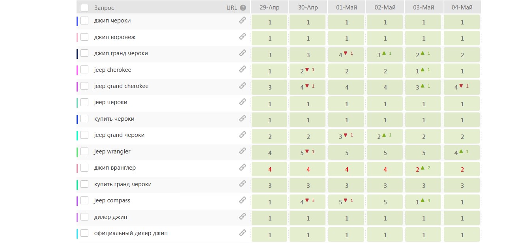518x243 pixels.
Task: Click jeep compass position cell for 30-Апр
Action: [x=308, y=202]
